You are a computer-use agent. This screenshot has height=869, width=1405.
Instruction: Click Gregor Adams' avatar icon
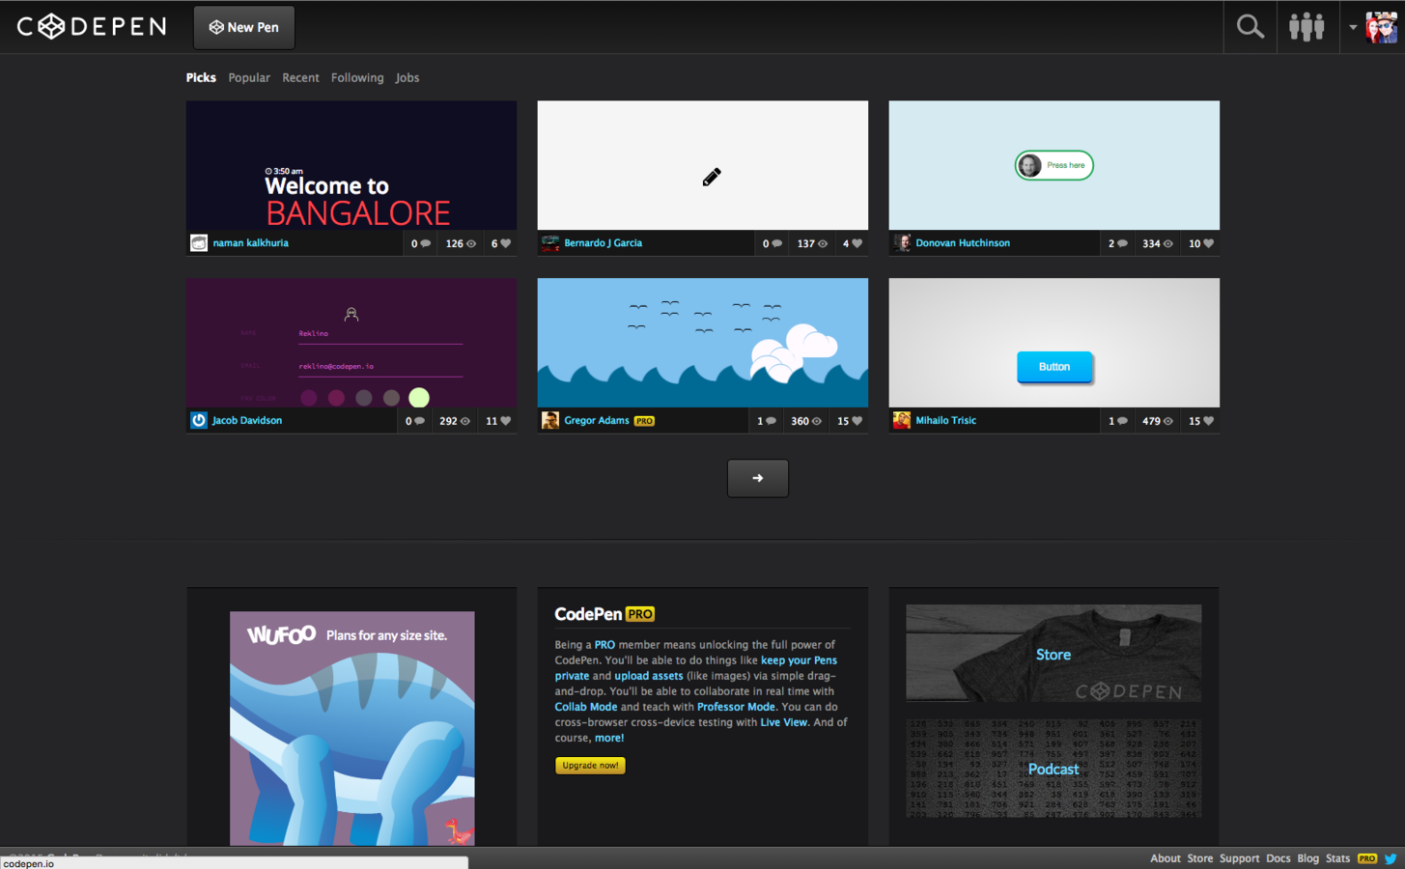point(550,421)
